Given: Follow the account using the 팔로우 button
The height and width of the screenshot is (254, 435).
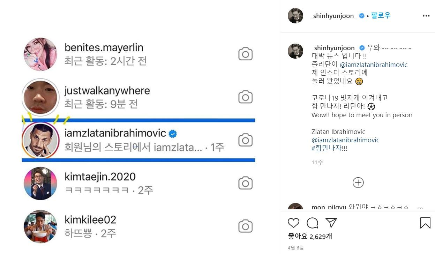Looking at the screenshot, I should coord(381,15).
